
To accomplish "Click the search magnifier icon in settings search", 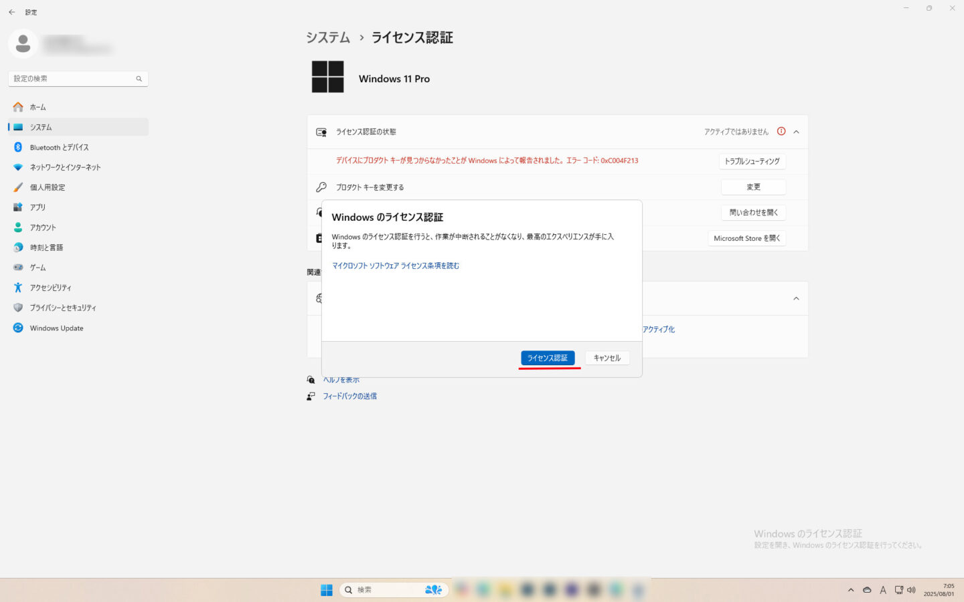I will click(139, 78).
